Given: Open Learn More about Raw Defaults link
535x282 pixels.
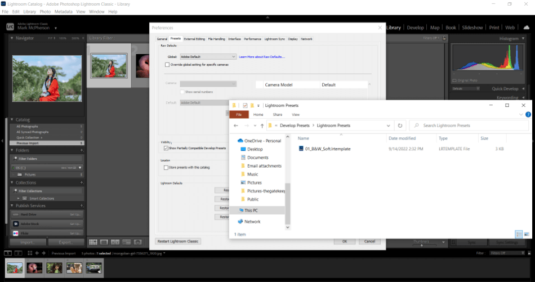Looking at the screenshot, I should coord(262,57).
